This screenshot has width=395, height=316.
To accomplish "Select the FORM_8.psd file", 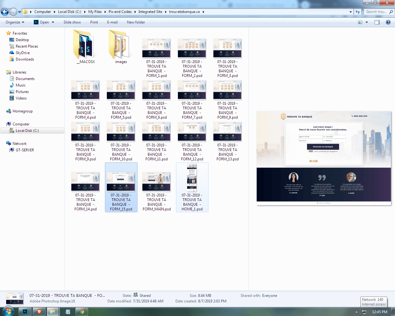I will [x=228, y=99].
